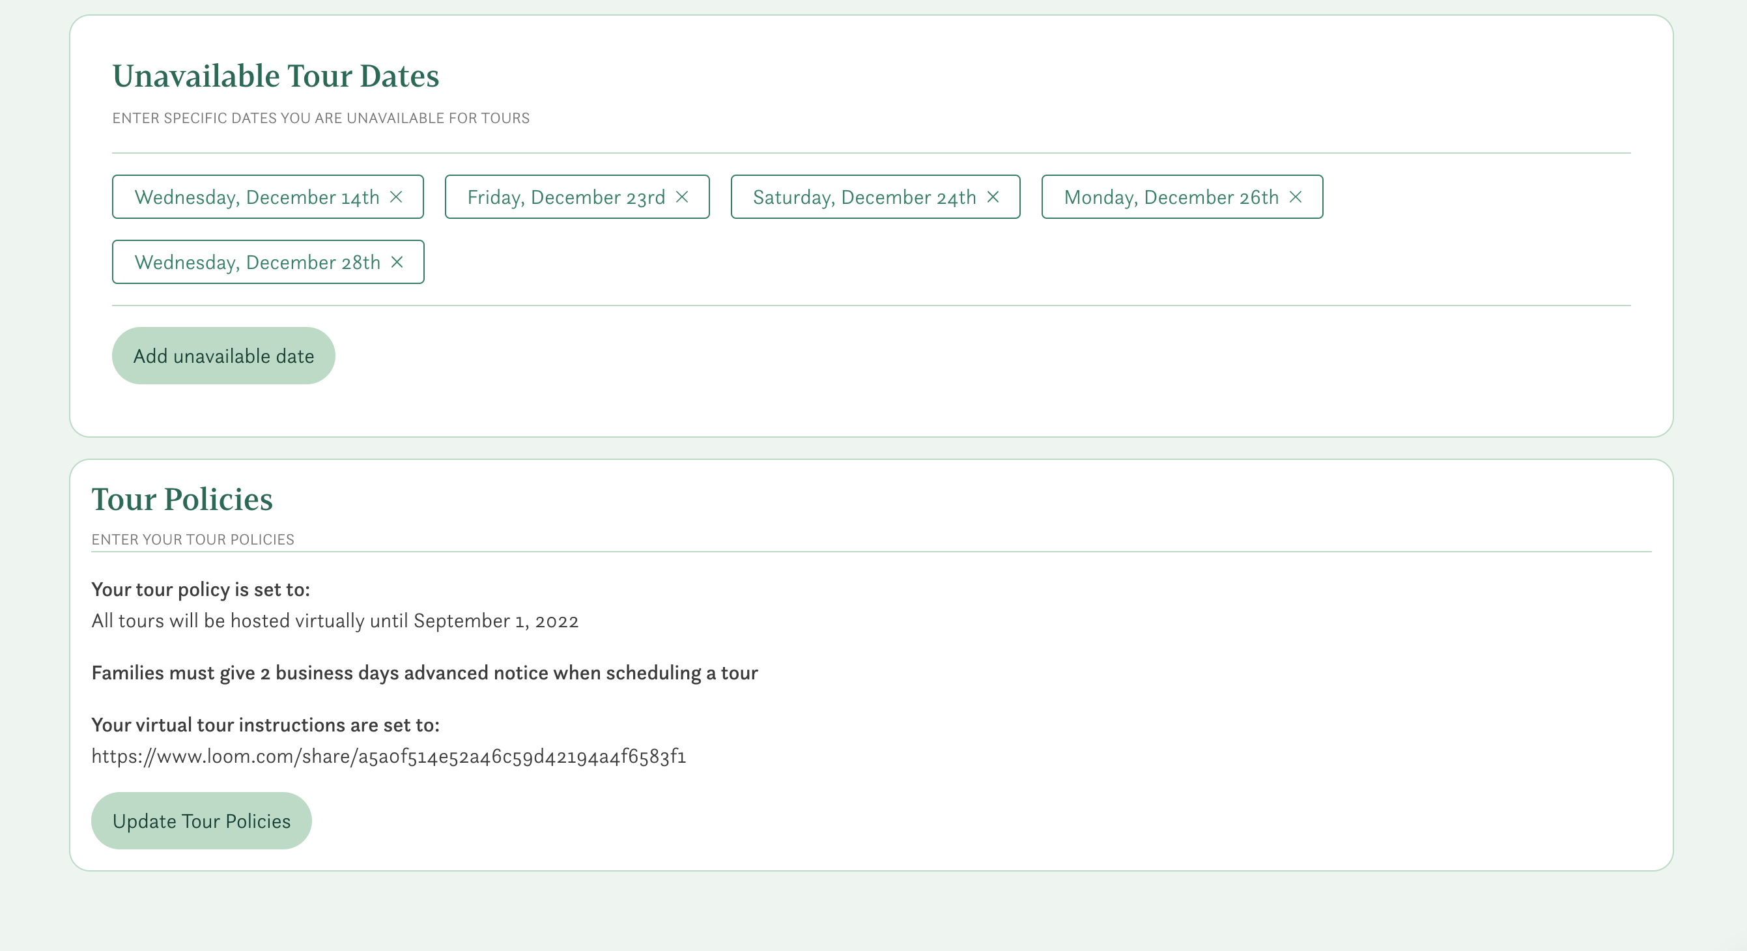The image size is (1747, 951).
Task: Click the 'All tours will be hosted virtually' text
Action: click(335, 621)
